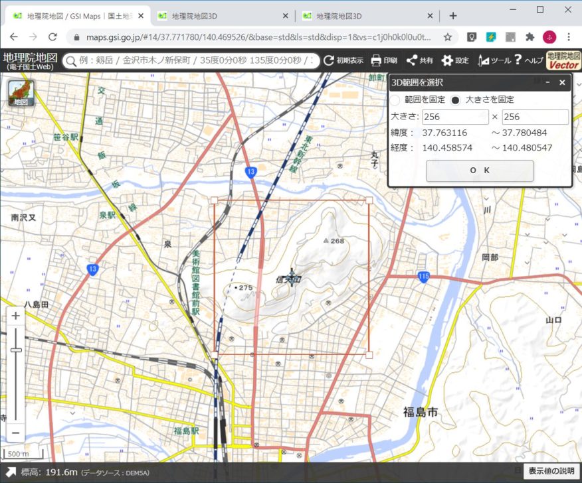Click the 初期表示 reset view icon
The width and height of the screenshot is (582, 483).
pyautogui.click(x=343, y=60)
